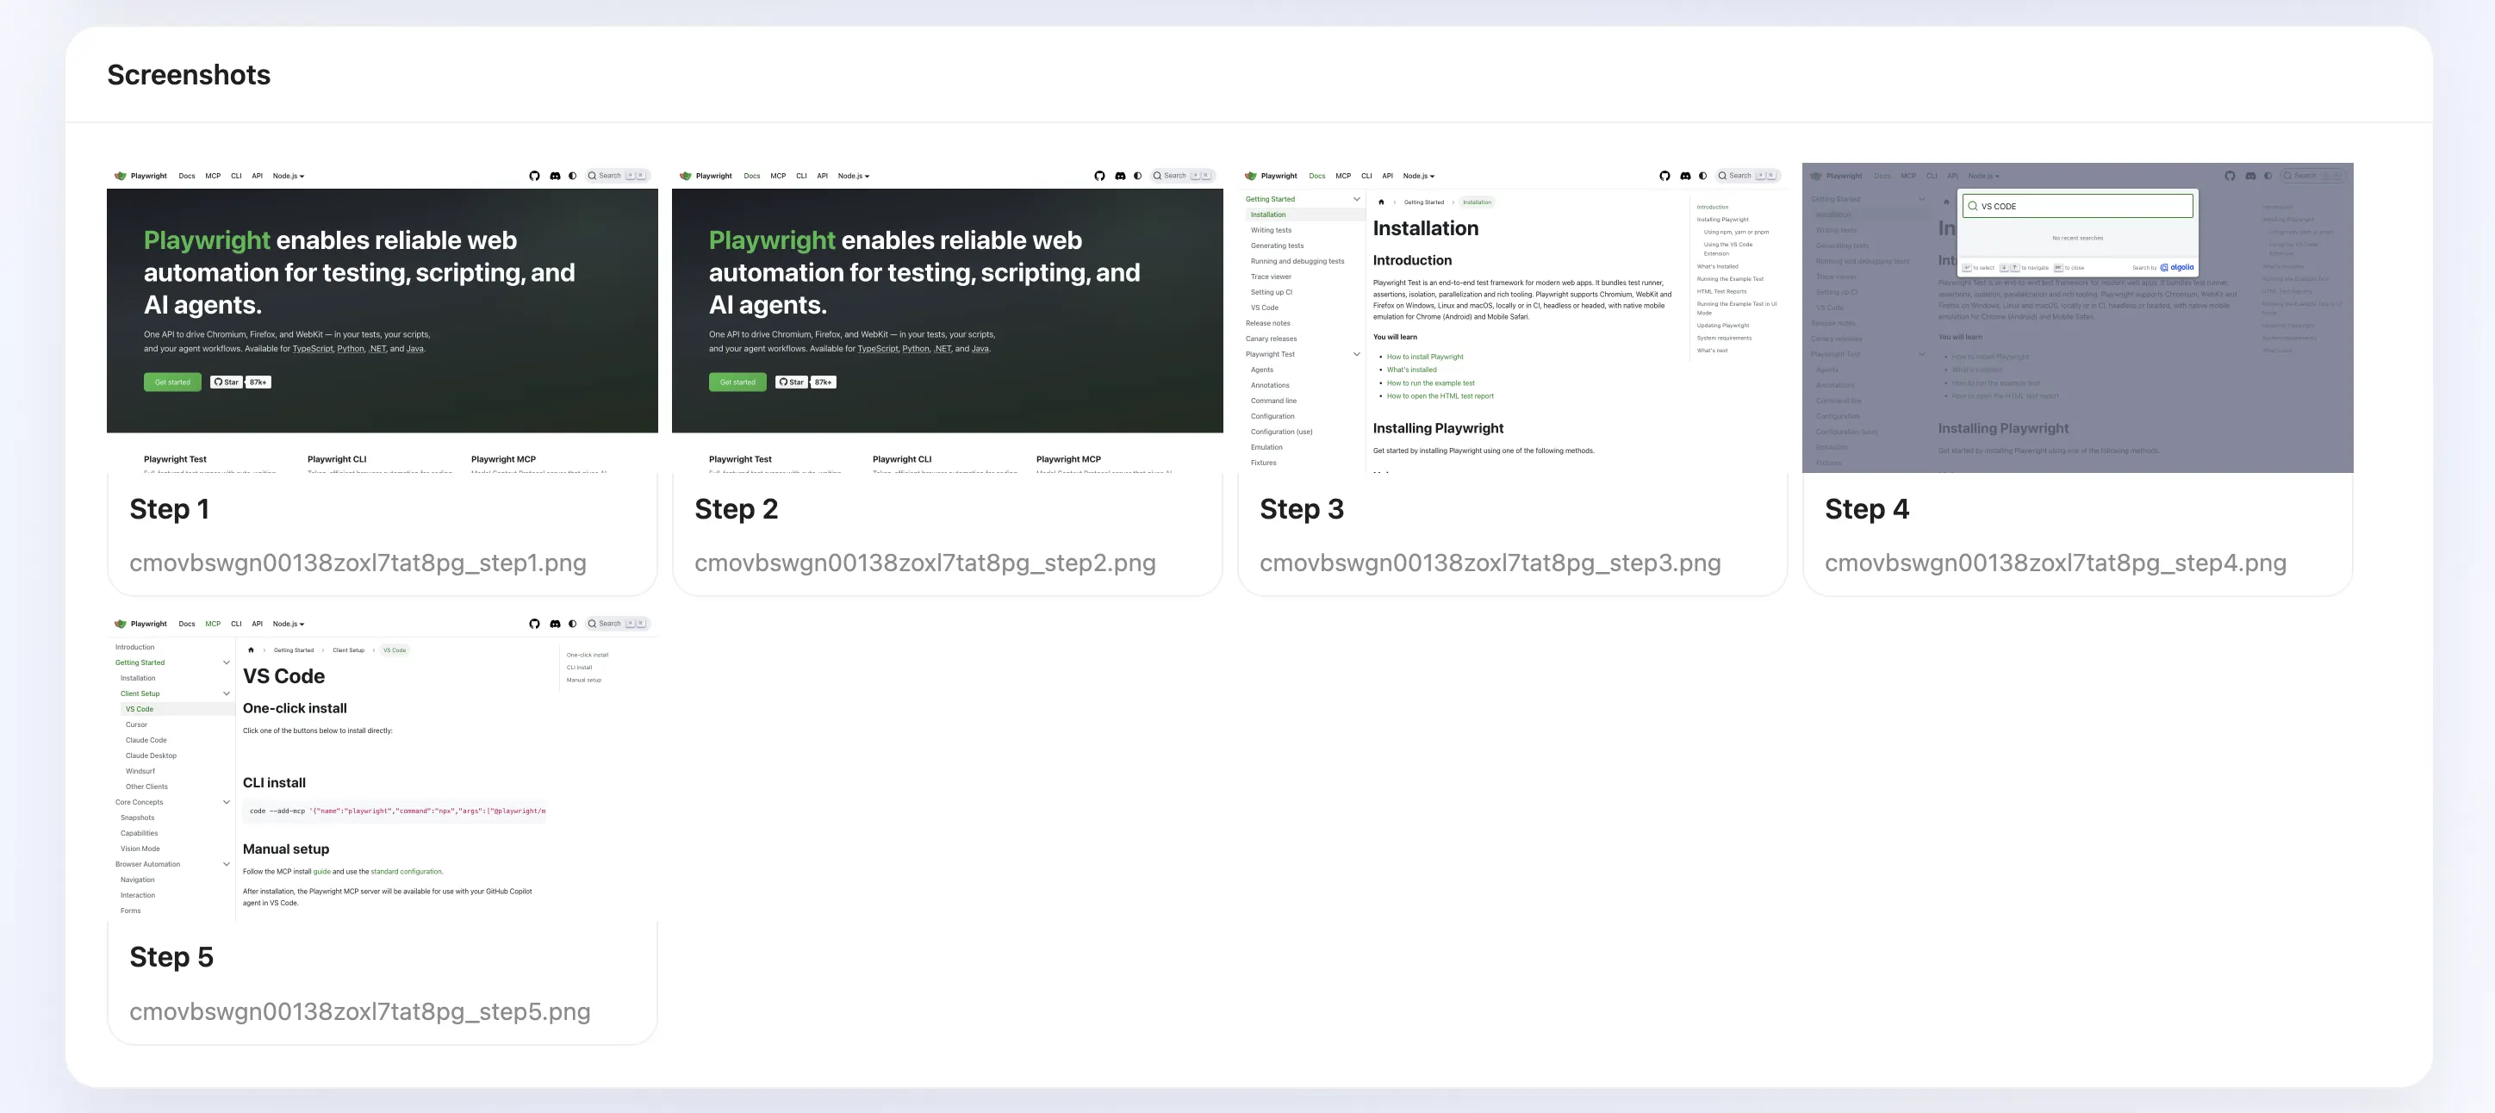Click 'standard configuration' link in Step 5

coord(406,872)
